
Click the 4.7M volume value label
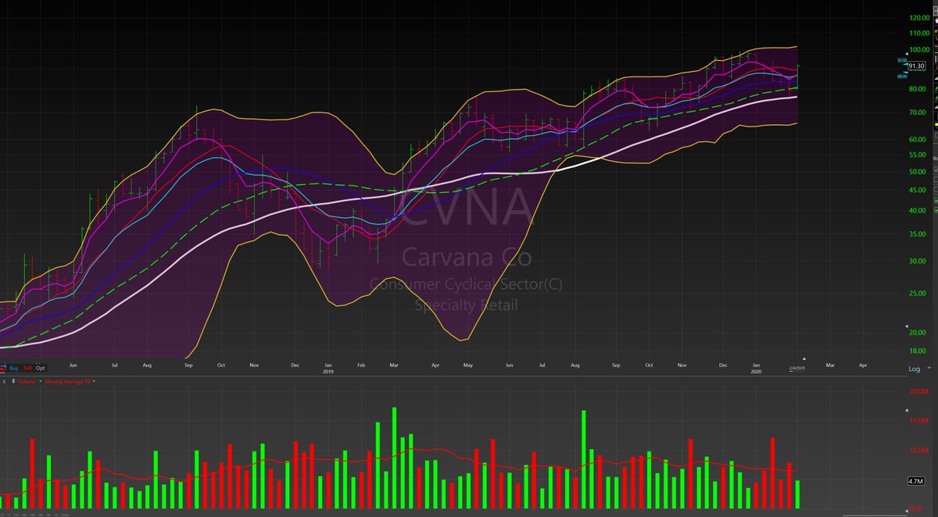(x=917, y=481)
